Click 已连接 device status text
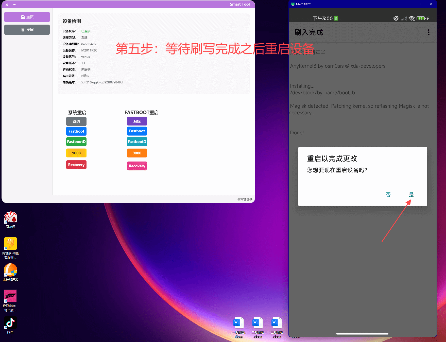The width and height of the screenshot is (446, 342). pos(86,31)
